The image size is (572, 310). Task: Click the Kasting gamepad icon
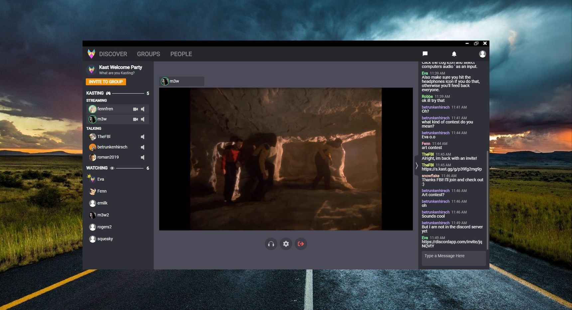108,93
